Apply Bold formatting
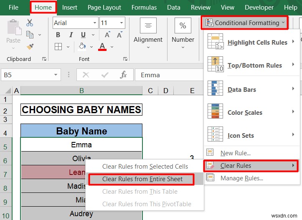Screen dimensions: 302x220 [x=58, y=35]
